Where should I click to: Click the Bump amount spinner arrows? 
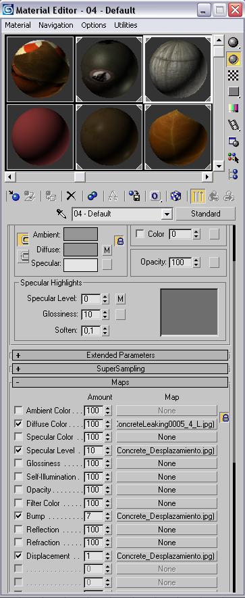[x=108, y=516]
